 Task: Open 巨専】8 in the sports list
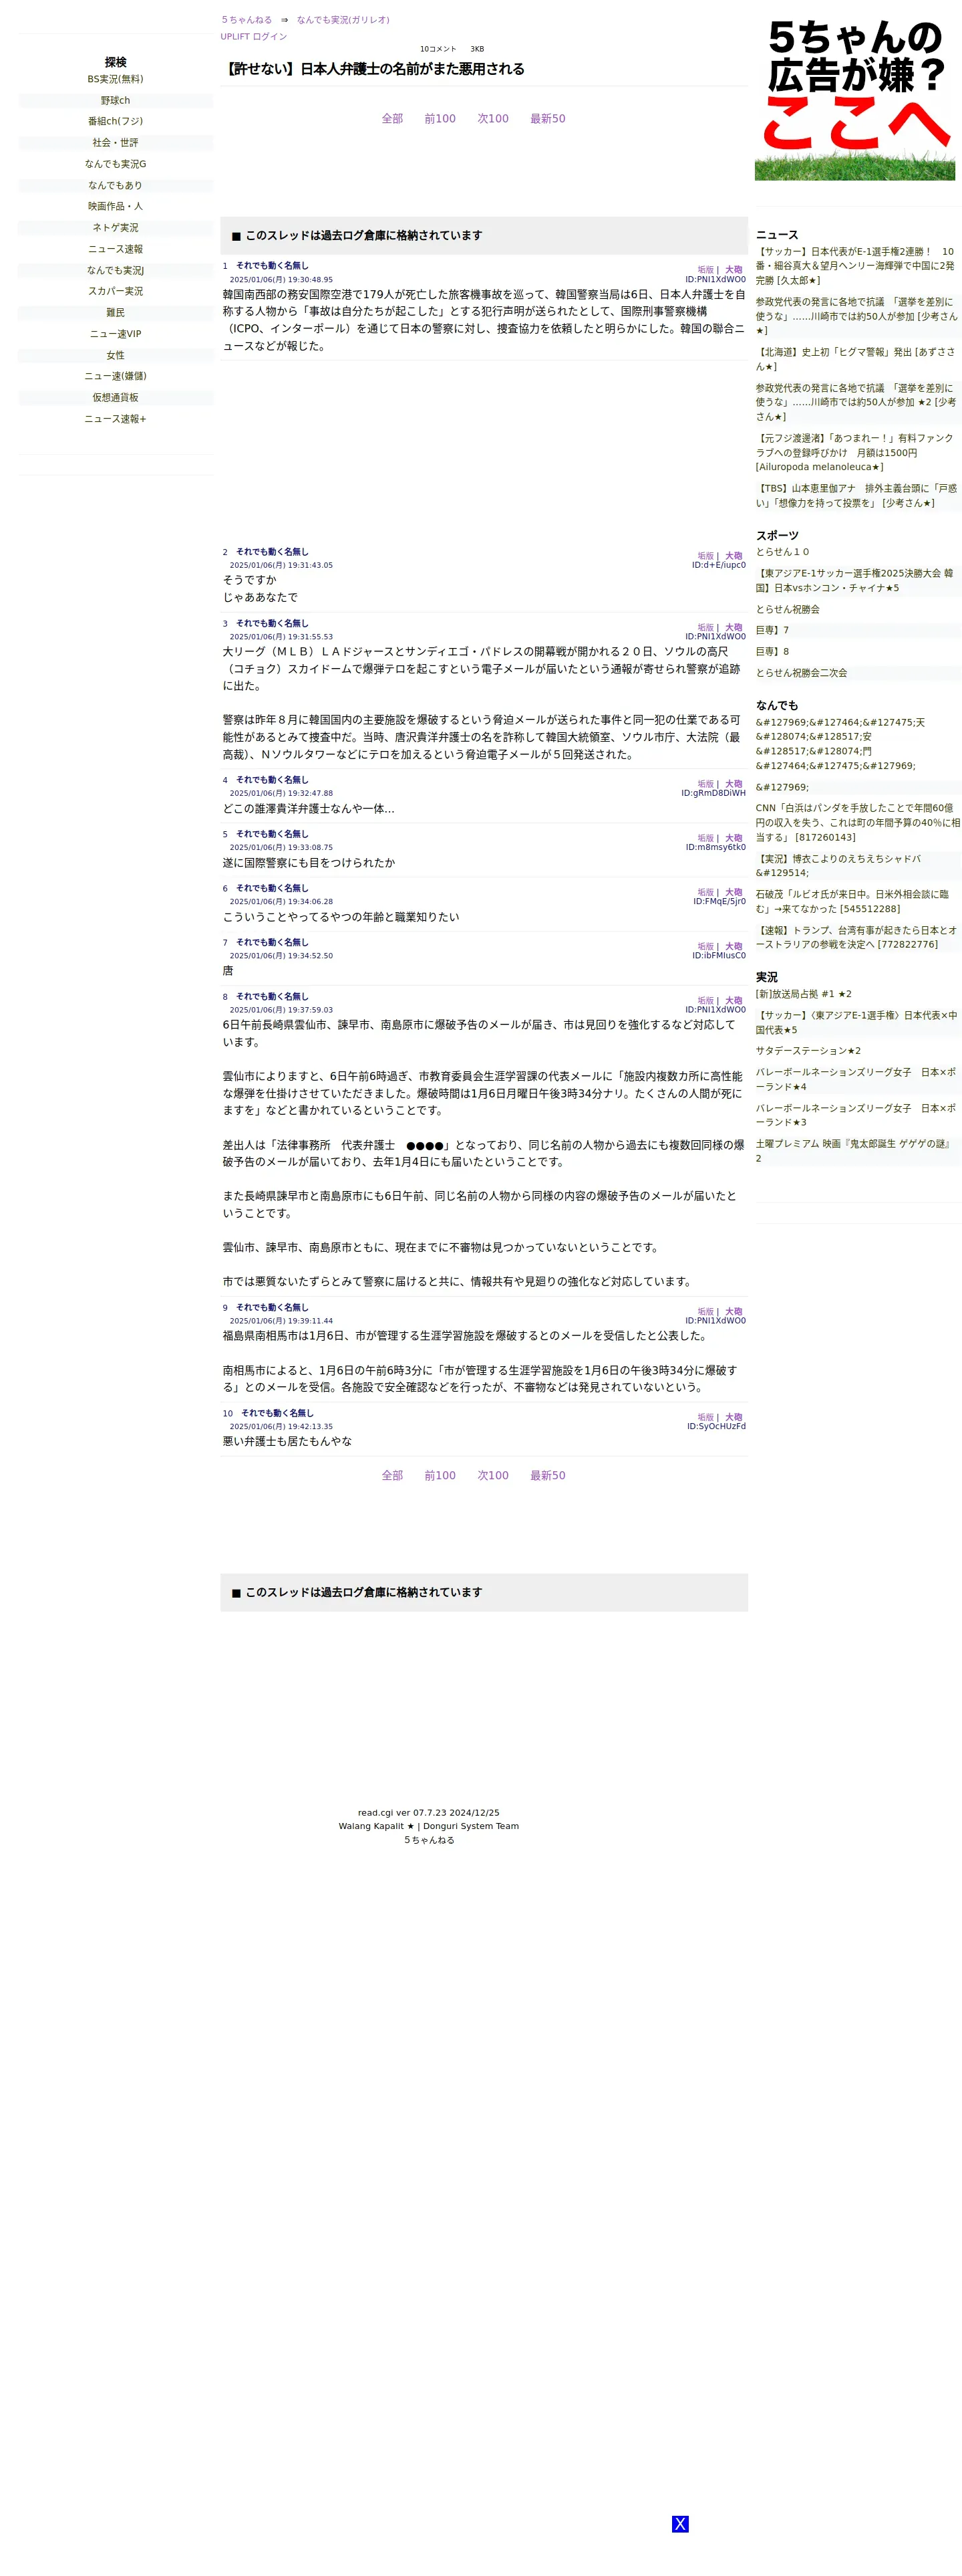pyautogui.click(x=772, y=652)
